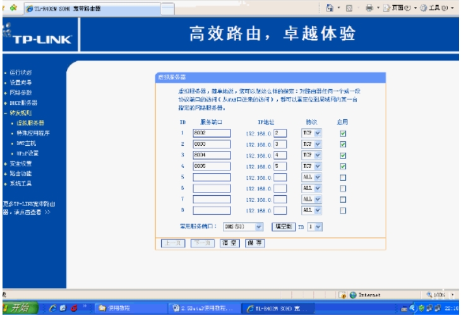The width and height of the screenshot is (461, 315).
Task: Click the system clock in the tray
Action: pos(452,308)
